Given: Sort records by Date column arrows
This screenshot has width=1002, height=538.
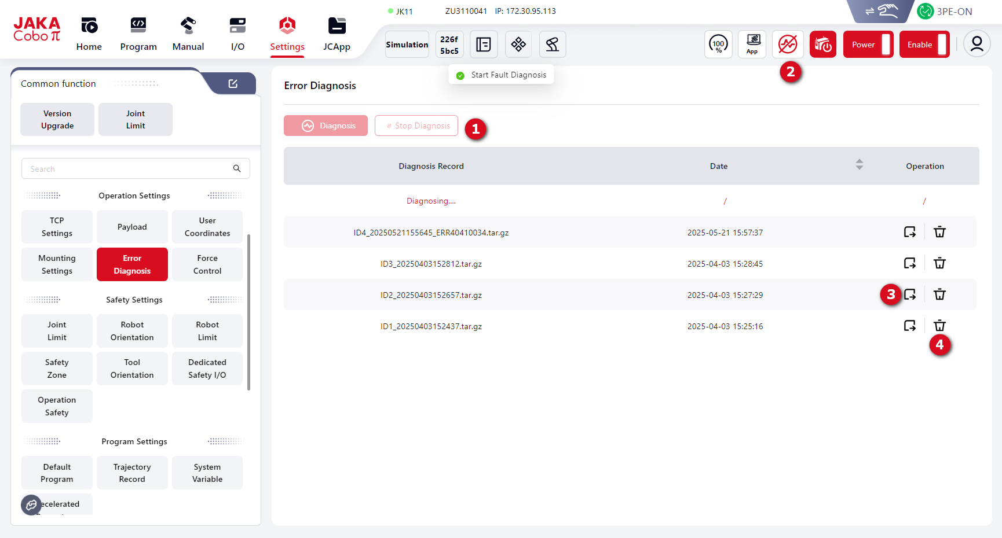Looking at the screenshot, I should (859, 165).
